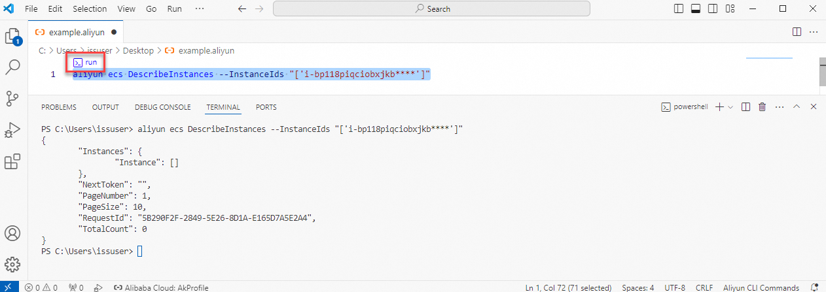Switch to the PORTS tab
This screenshot has width=826, height=292.
[266, 107]
